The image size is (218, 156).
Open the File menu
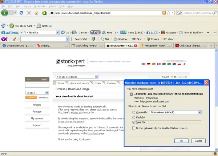[3, 7]
